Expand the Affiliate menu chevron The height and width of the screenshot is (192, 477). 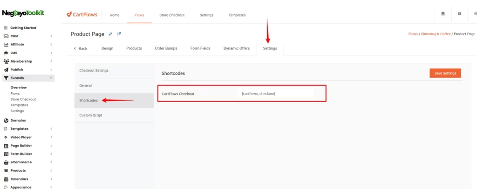point(51,45)
